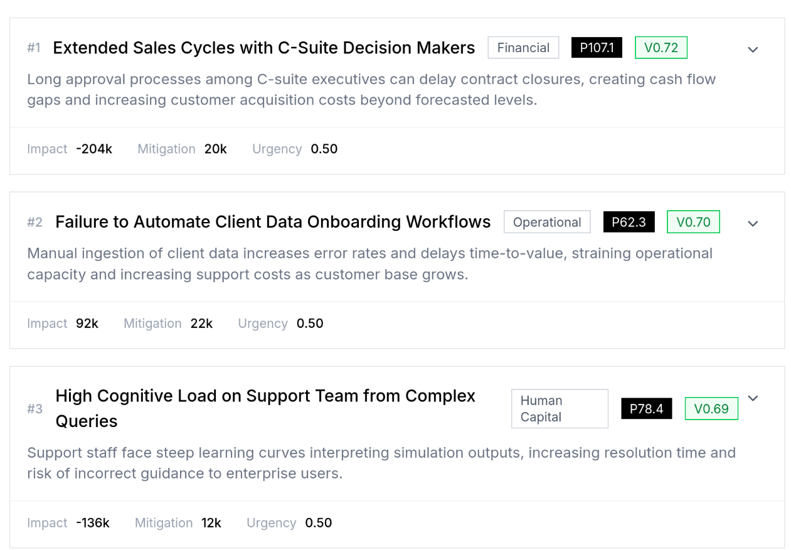
Task: Click the Operational category tag
Action: coord(547,222)
